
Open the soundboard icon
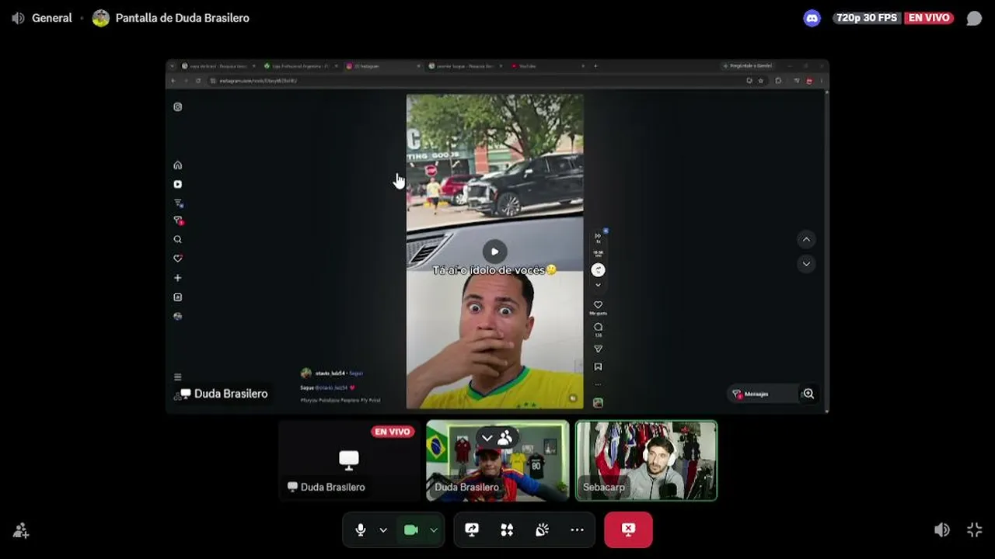[x=542, y=529]
